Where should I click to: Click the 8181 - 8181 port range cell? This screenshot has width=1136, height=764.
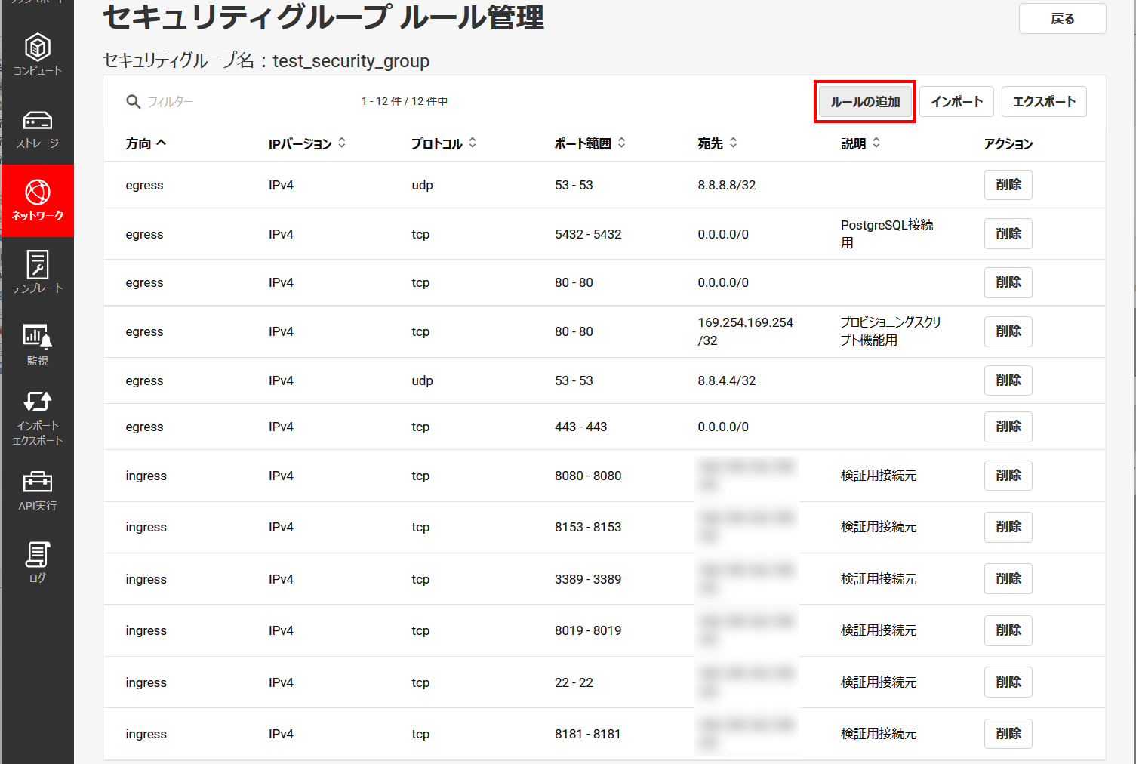click(x=588, y=734)
